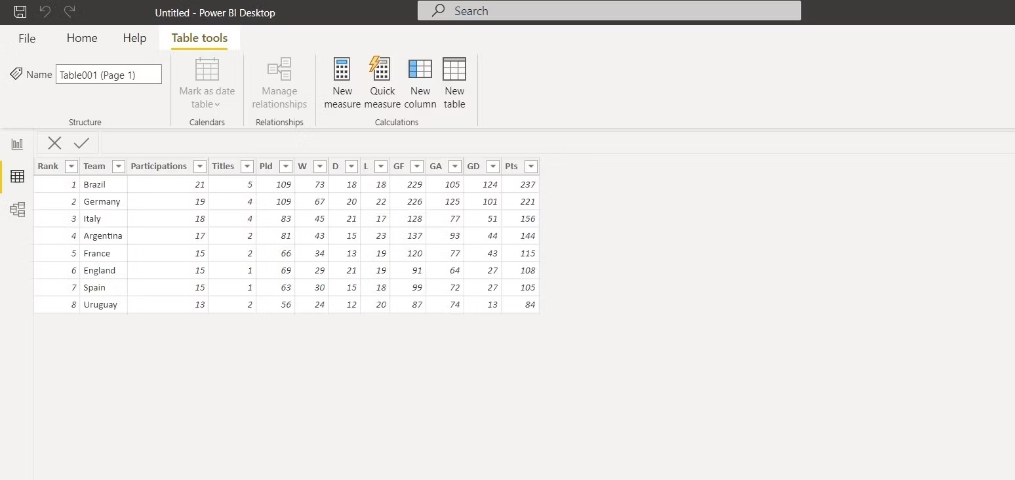This screenshot has height=480, width=1015.
Task: Click the Save icon in title bar
Action: click(x=20, y=11)
